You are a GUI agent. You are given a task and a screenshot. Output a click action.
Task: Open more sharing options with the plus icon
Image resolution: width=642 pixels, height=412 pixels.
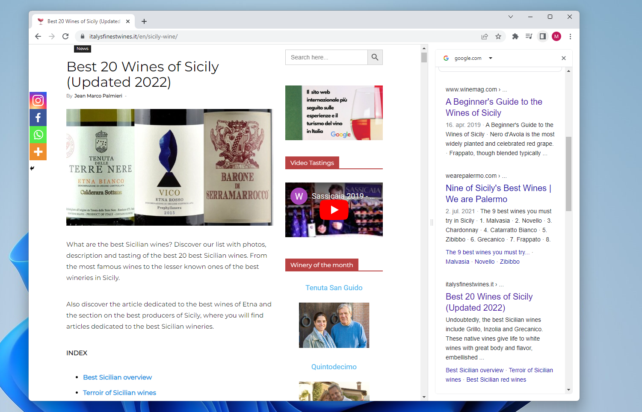tap(38, 151)
